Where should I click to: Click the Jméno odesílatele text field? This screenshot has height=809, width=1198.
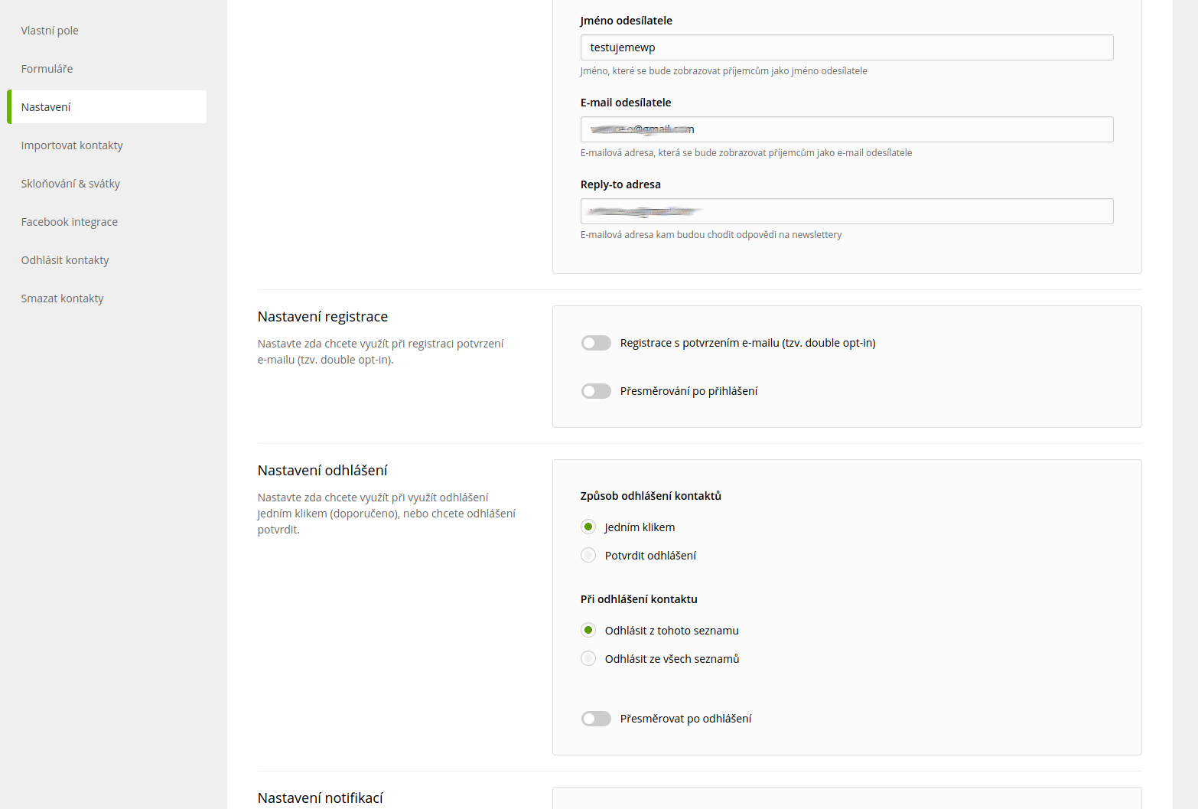(x=847, y=47)
